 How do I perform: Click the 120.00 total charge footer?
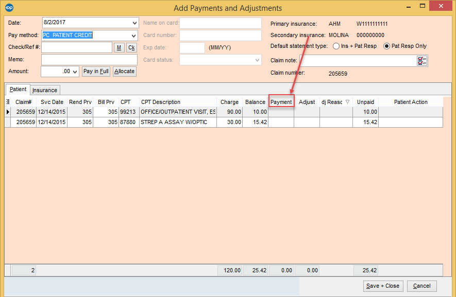[230, 270]
